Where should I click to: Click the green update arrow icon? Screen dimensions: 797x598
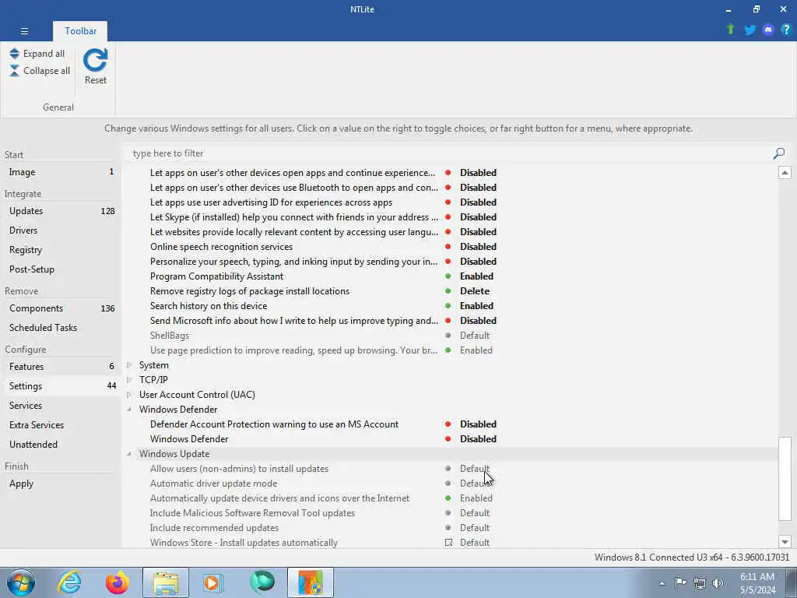[x=730, y=30]
